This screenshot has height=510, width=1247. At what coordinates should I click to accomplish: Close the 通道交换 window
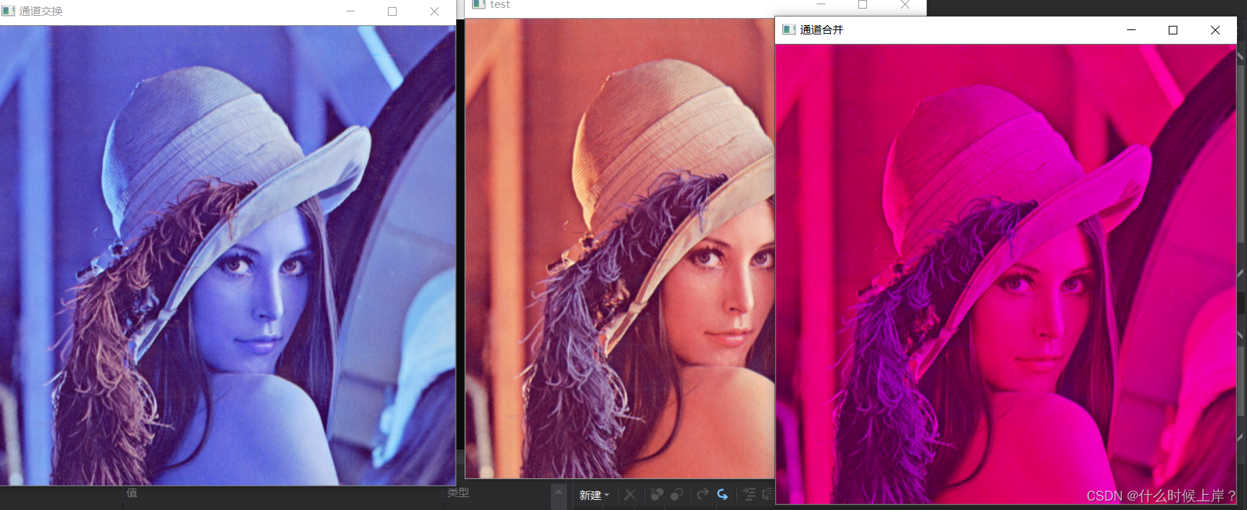[435, 11]
